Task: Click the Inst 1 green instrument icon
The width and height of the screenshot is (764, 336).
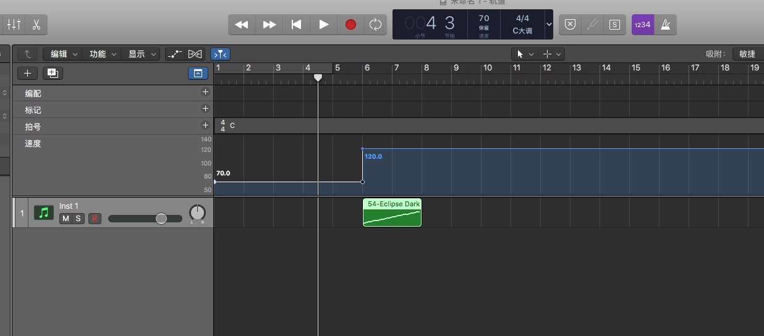Action: point(44,212)
